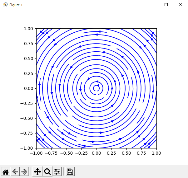Open the Configure subplots dialog
The width and height of the screenshot is (188, 178).
pos(57,171)
